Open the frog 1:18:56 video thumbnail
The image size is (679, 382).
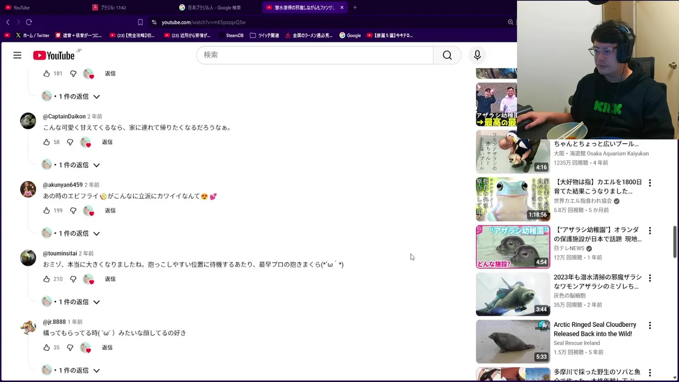[512, 199]
